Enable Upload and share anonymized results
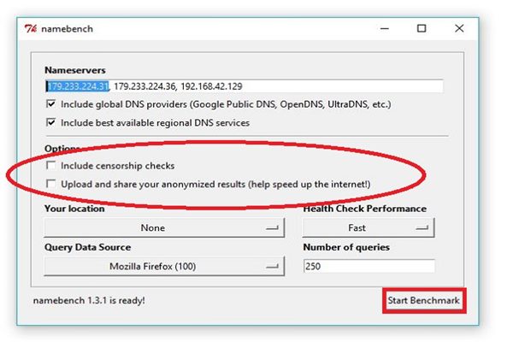This screenshot has height=342, width=513. pos(50,184)
